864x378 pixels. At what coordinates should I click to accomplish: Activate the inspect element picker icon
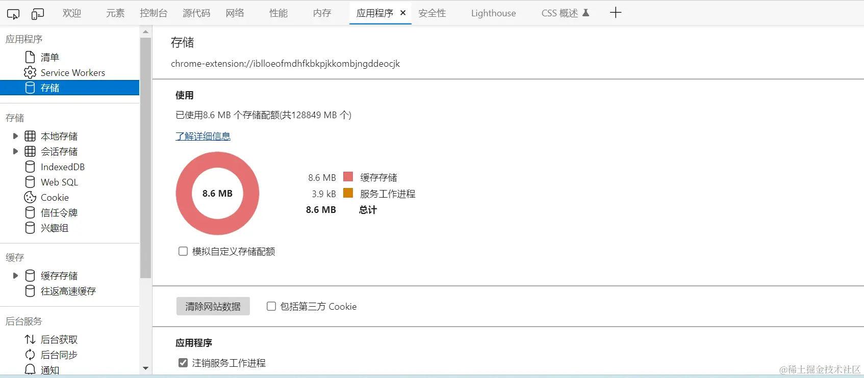point(13,14)
